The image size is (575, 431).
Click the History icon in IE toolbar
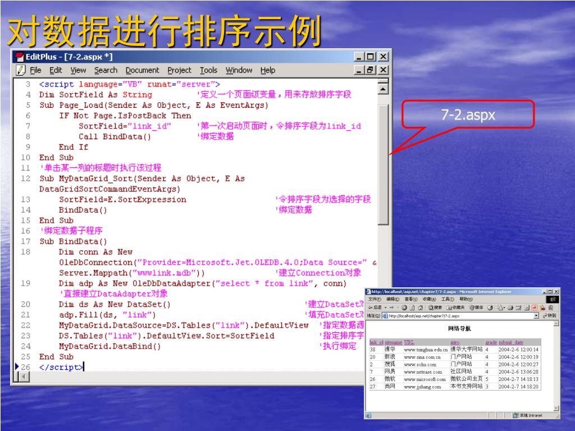(490, 308)
